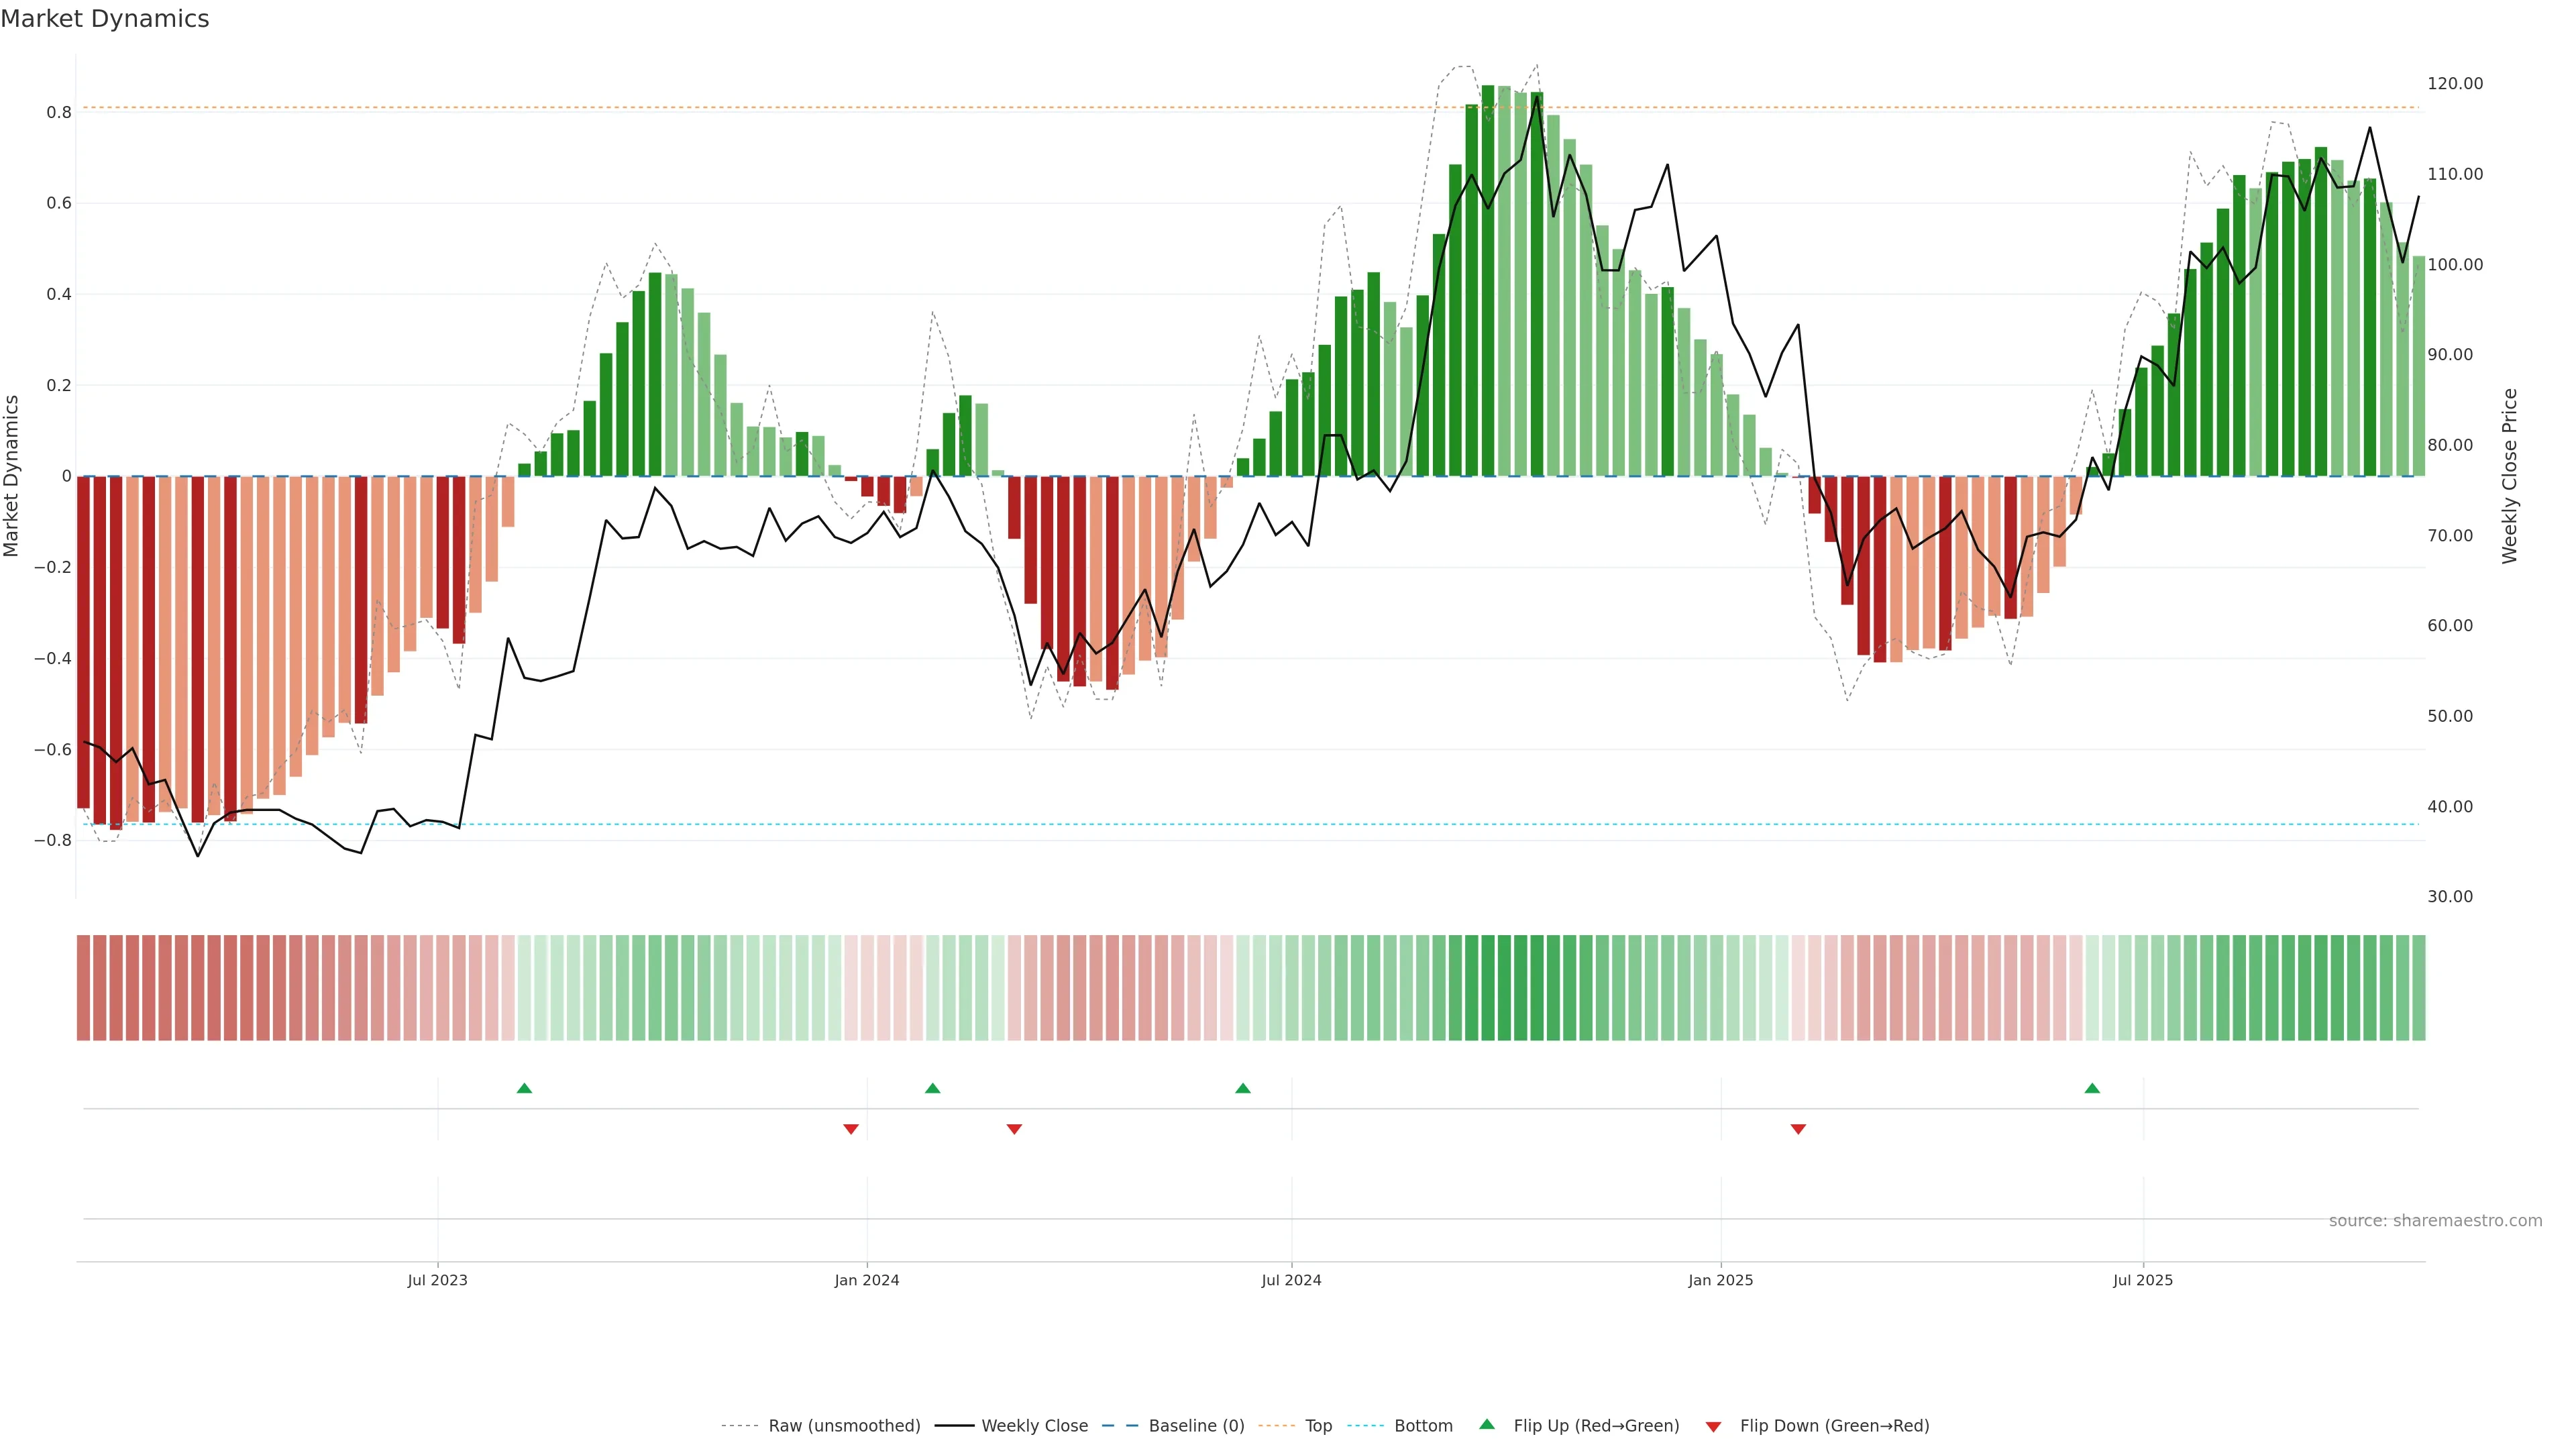This screenshot has width=2576, height=1449.
Task: Toggle Baseline (0) legend entry
Action: tap(1196, 1426)
